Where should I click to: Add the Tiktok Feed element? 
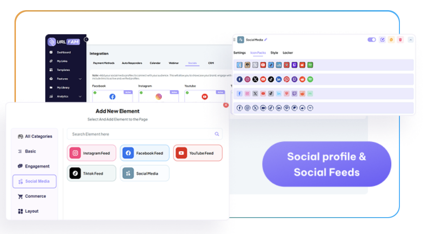pos(92,173)
